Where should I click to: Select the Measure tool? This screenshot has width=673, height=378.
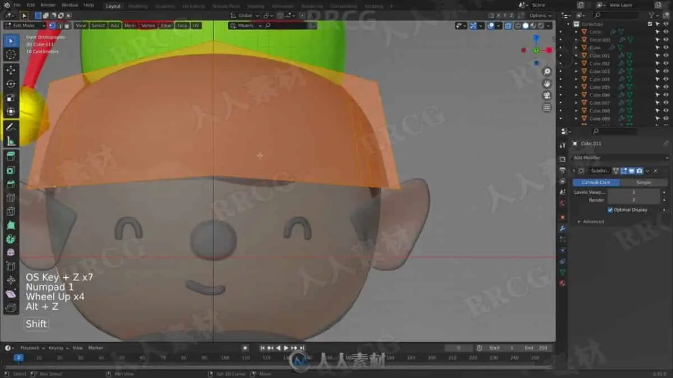tap(11, 141)
